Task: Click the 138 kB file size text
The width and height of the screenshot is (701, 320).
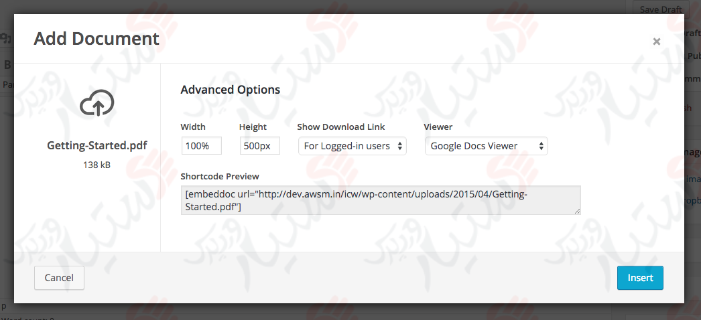Action: pyautogui.click(x=97, y=164)
